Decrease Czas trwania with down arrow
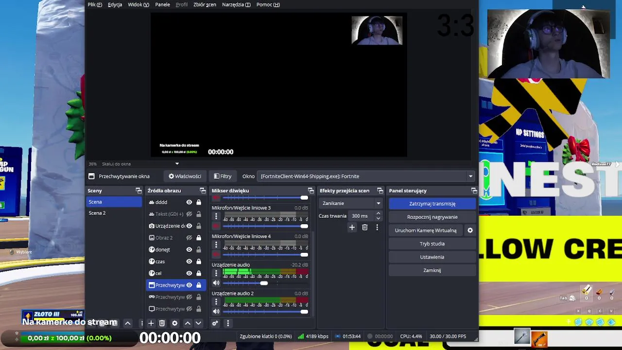This screenshot has width=622, height=350. (x=378, y=219)
